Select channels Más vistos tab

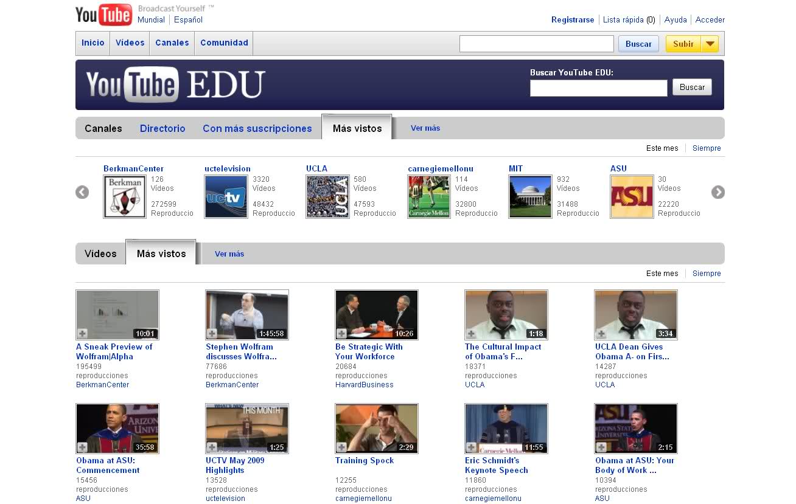click(x=357, y=128)
